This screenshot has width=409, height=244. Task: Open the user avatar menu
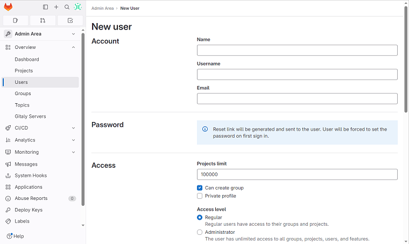[x=77, y=7]
